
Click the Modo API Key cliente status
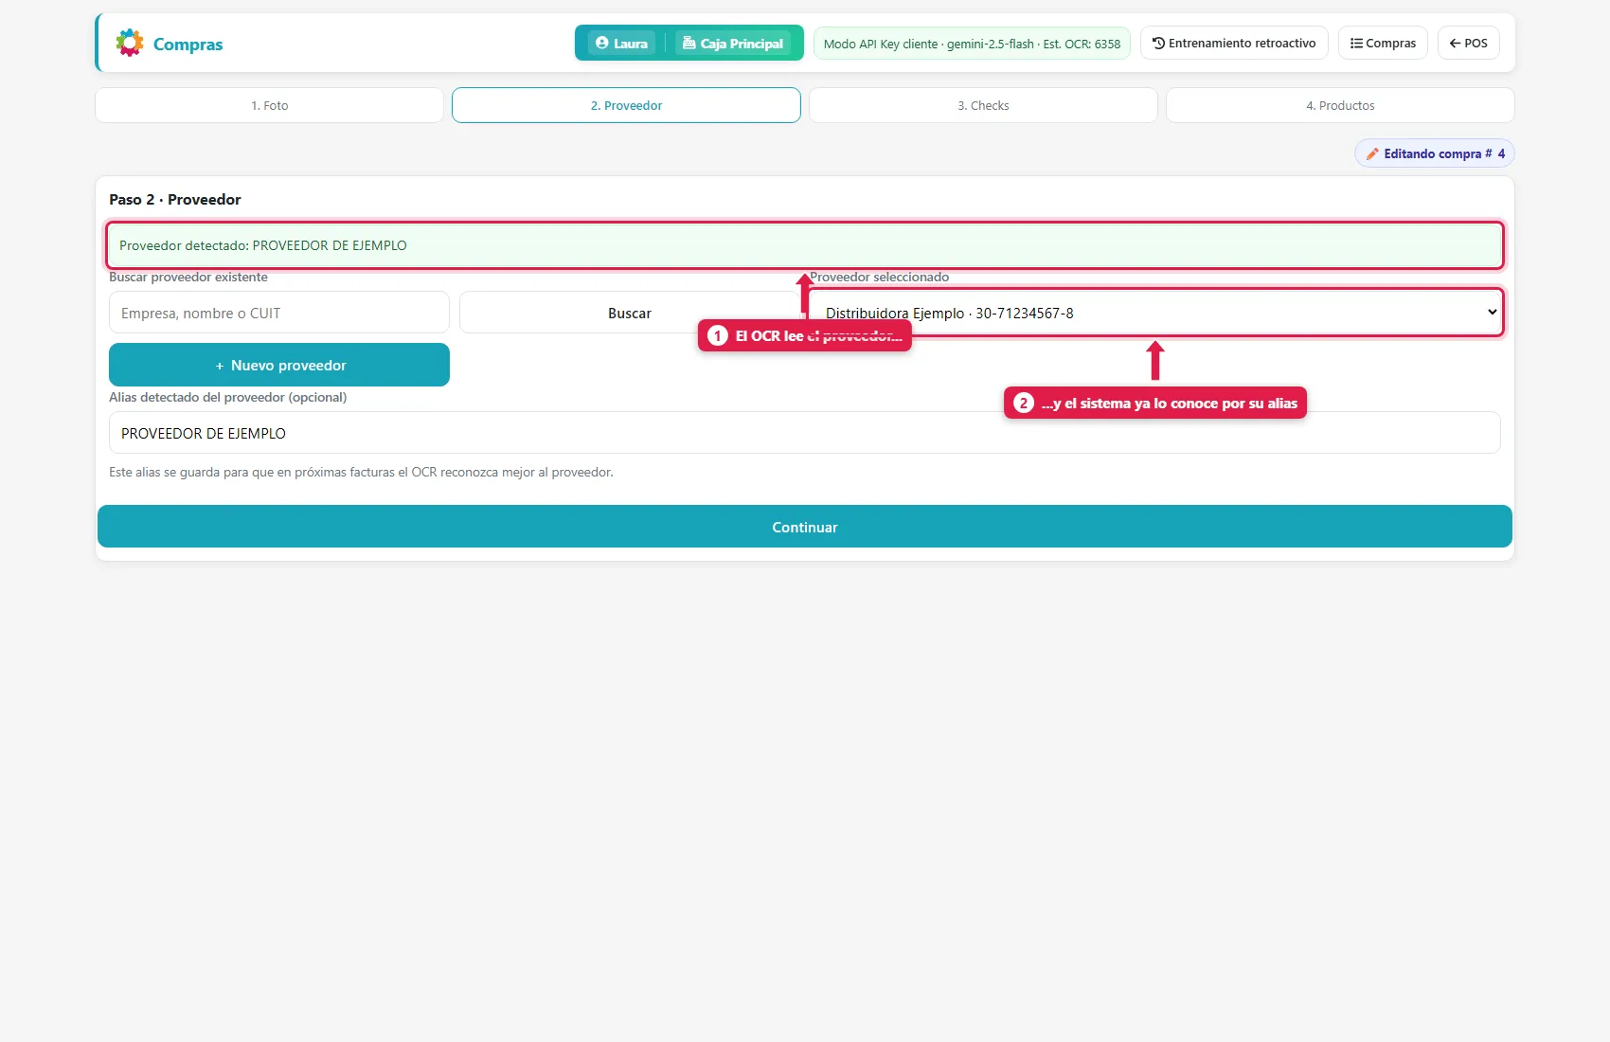pos(972,44)
